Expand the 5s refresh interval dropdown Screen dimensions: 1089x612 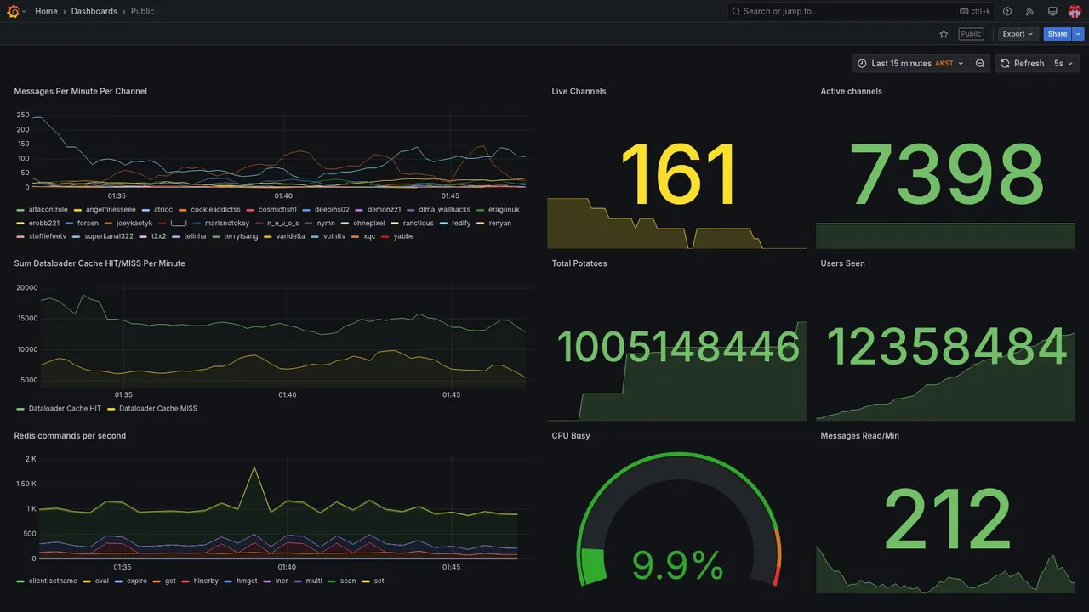[1063, 64]
